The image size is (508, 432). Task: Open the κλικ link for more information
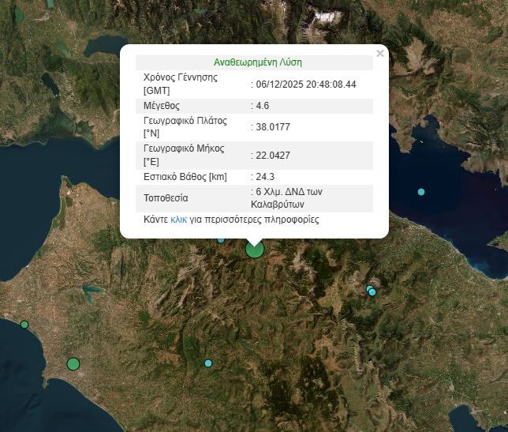click(178, 220)
